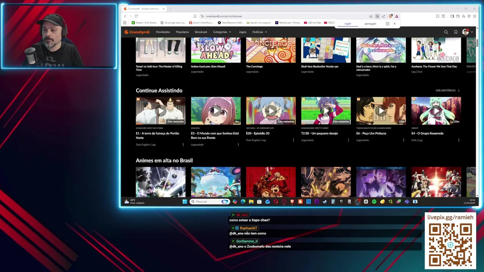Image resolution: width=484 pixels, height=272 pixels.
Task: Open options for O Mundo com que Sonhou episode
Action: tap(238, 145)
